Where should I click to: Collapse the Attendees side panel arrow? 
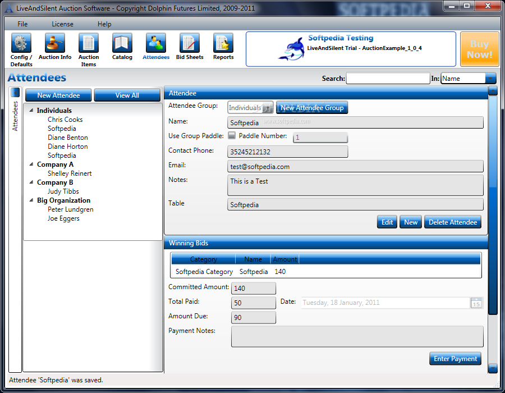click(15, 93)
